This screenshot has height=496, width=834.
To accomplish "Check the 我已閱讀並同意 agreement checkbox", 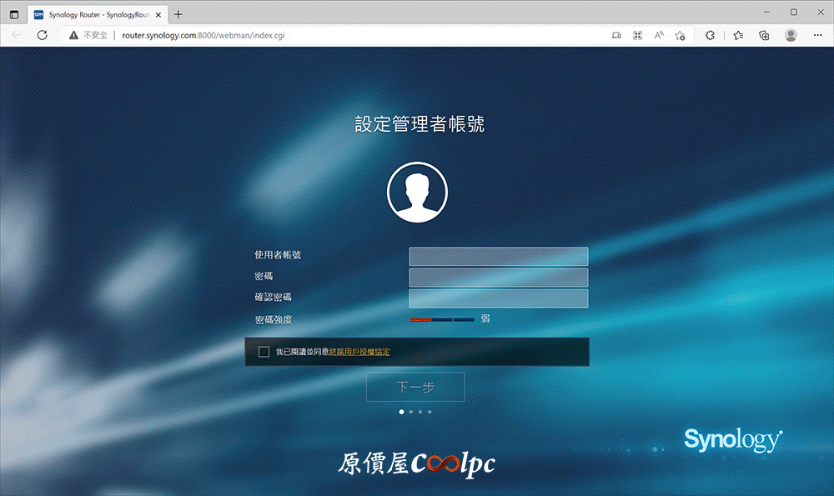I will coord(264,352).
